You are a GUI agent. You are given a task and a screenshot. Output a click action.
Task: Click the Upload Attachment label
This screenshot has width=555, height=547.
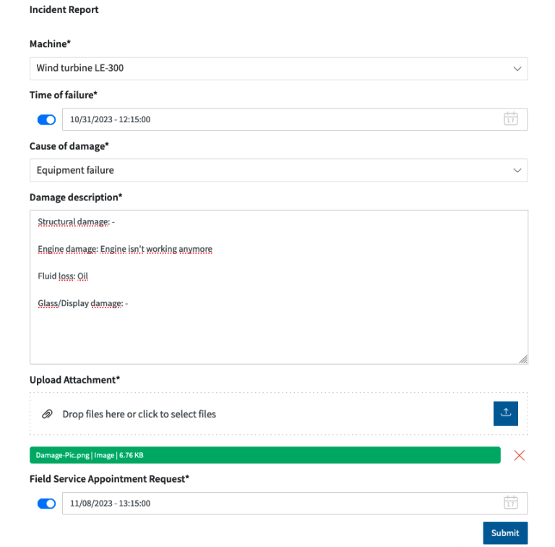74,380
